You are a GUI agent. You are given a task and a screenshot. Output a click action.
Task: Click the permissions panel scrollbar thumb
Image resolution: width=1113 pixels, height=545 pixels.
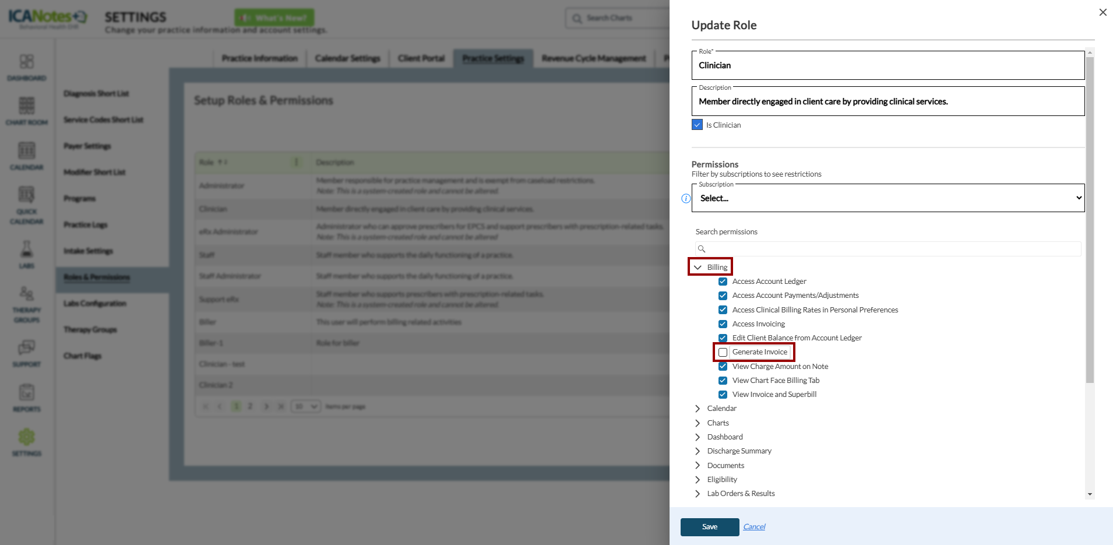tap(1090, 220)
